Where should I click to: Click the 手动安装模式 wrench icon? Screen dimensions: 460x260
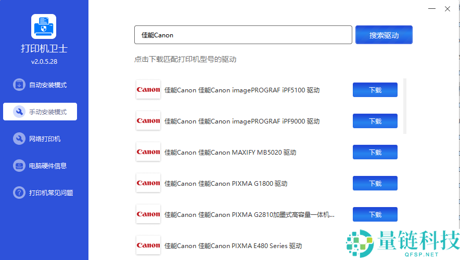pyautogui.click(x=19, y=112)
